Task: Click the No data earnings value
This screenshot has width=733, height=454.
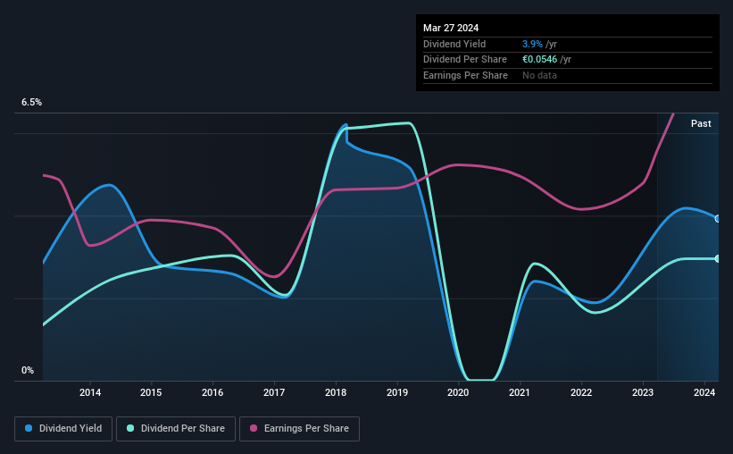Action: (x=539, y=75)
